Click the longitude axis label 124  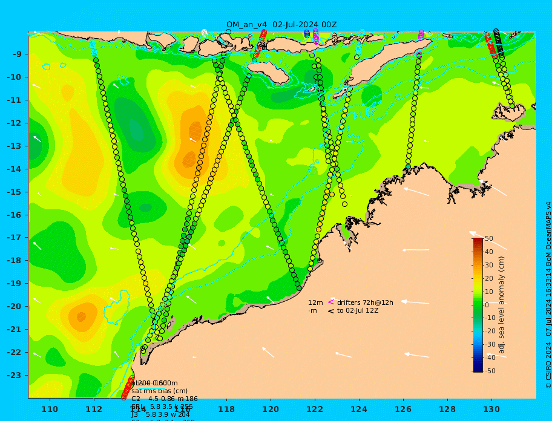pos(359,409)
